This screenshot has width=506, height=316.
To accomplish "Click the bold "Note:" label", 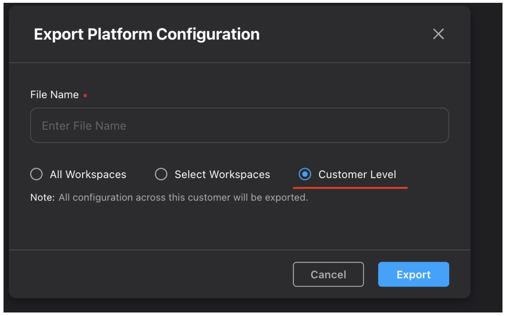I will 43,197.
